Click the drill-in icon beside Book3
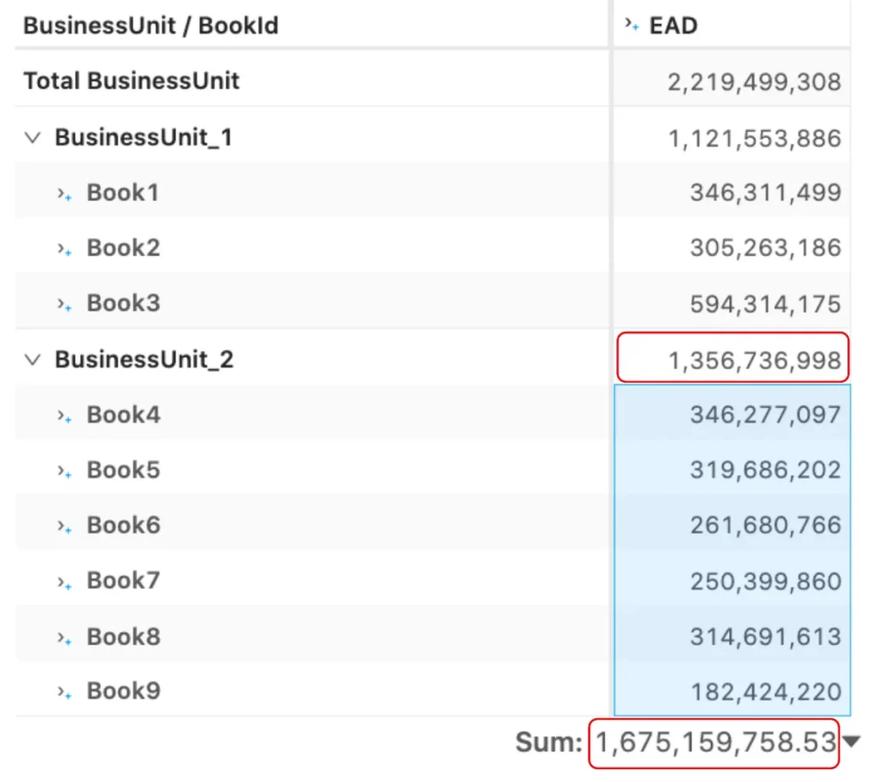This screenshot has width=873, height=782. pyautogui.click(x=65, y=304)
